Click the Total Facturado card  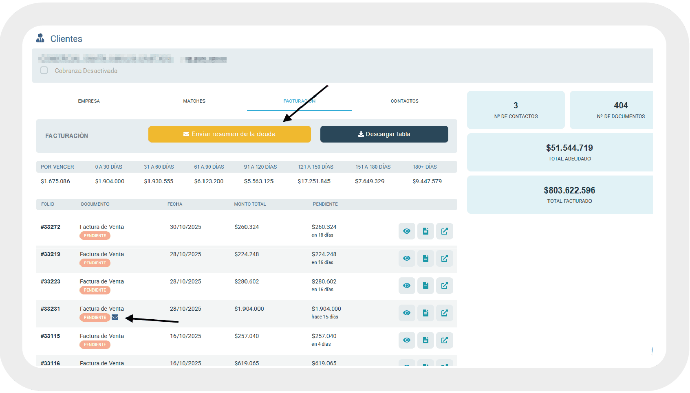click(x=560, y=195)
